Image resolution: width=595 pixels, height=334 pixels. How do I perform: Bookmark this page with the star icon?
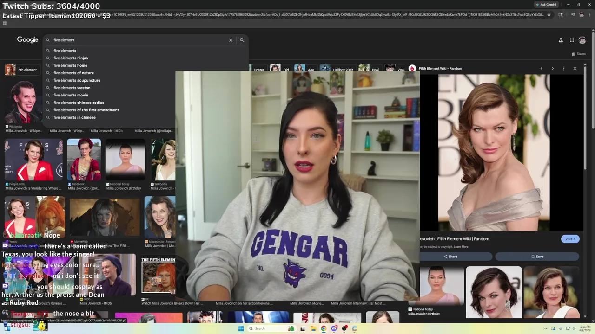(549, 15)
